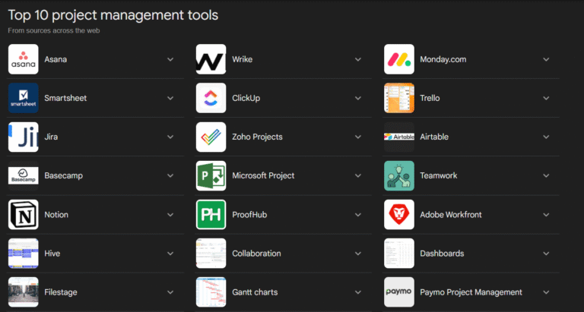Screen dimensions: 584x312
Task: Select the Microsoft Project text label
Action: (x=263, y=175)
